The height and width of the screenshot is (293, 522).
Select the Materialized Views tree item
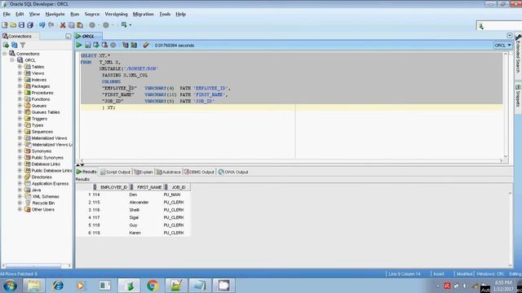coord(49,138)
